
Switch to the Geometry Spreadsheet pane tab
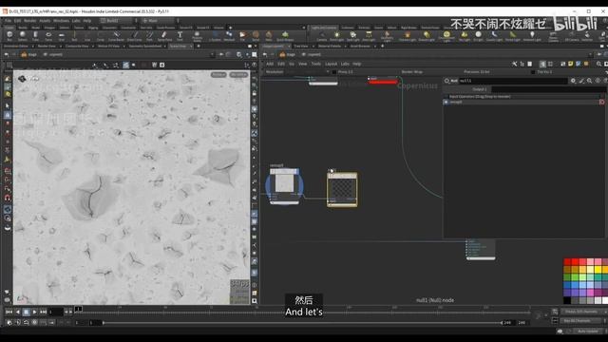point(145,47)
